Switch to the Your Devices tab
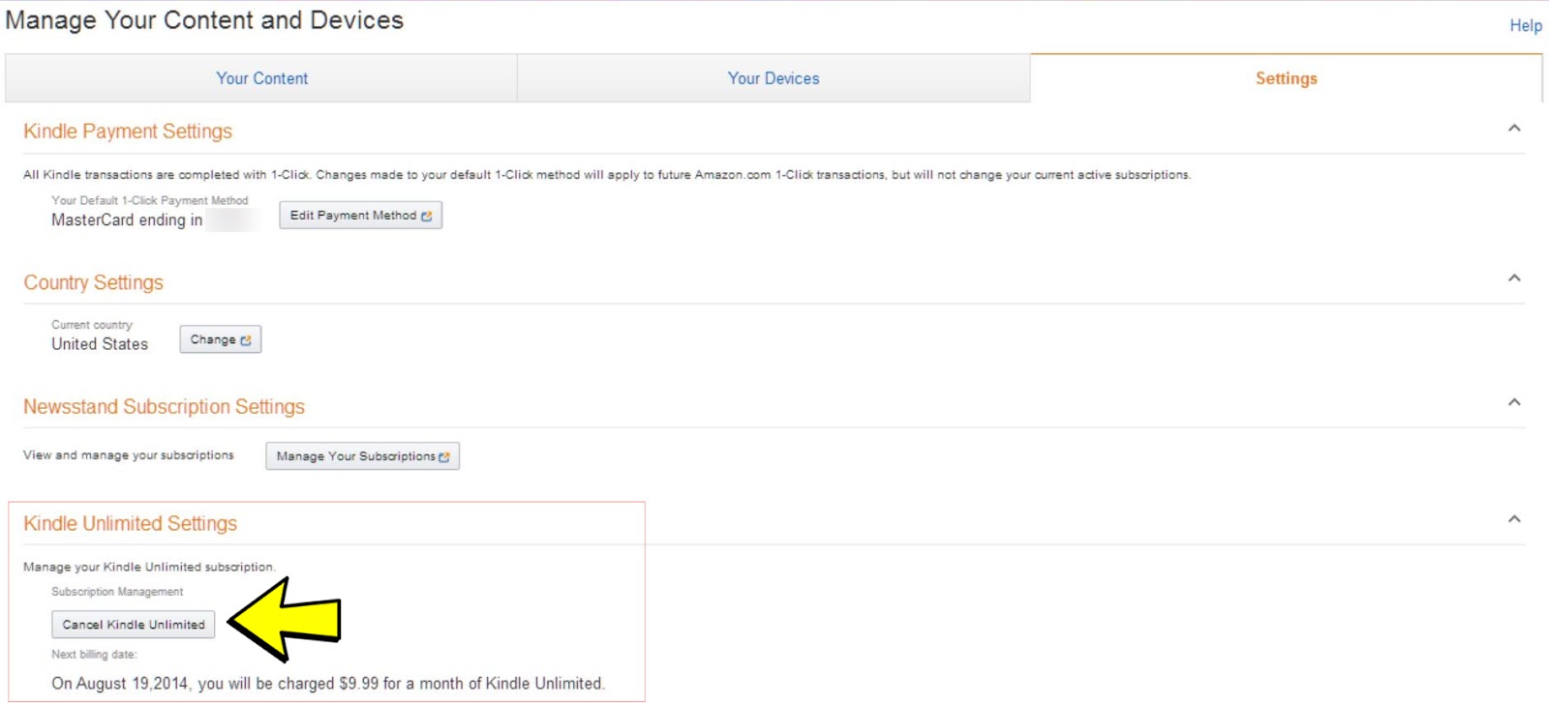 point(774,78)
